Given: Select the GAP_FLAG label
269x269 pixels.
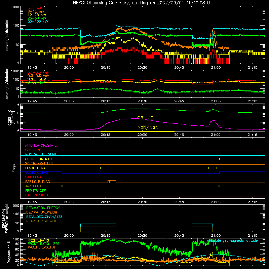Looking at the screenshot, I should point(33,150).
